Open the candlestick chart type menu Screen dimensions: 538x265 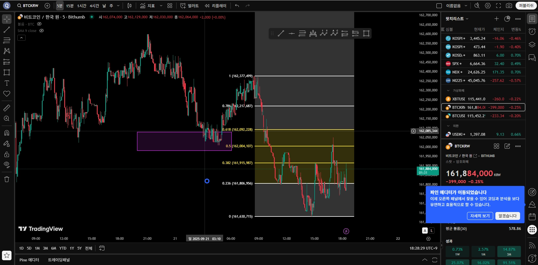pyautogui.click(x=129, y=6)
